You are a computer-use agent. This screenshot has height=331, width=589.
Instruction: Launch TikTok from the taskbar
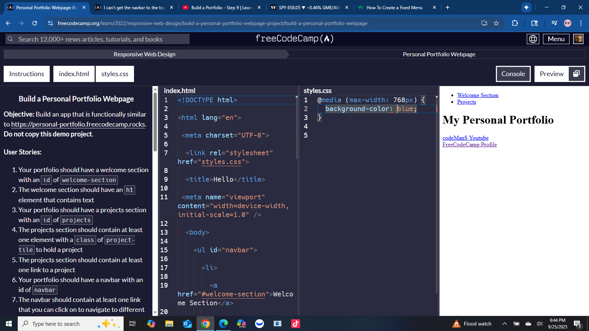point(295,324)
